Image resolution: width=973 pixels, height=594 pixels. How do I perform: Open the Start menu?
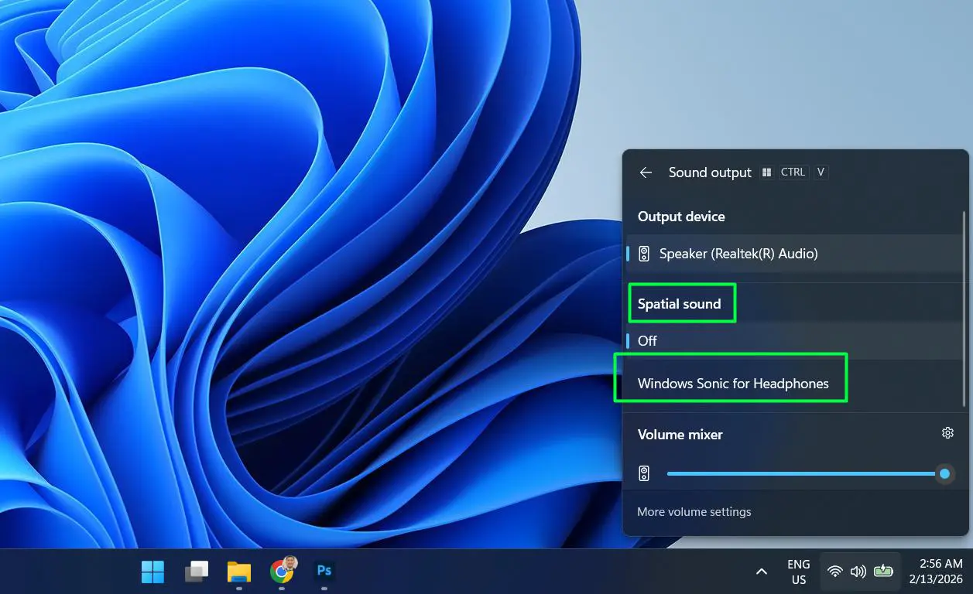tap(152, 572)
